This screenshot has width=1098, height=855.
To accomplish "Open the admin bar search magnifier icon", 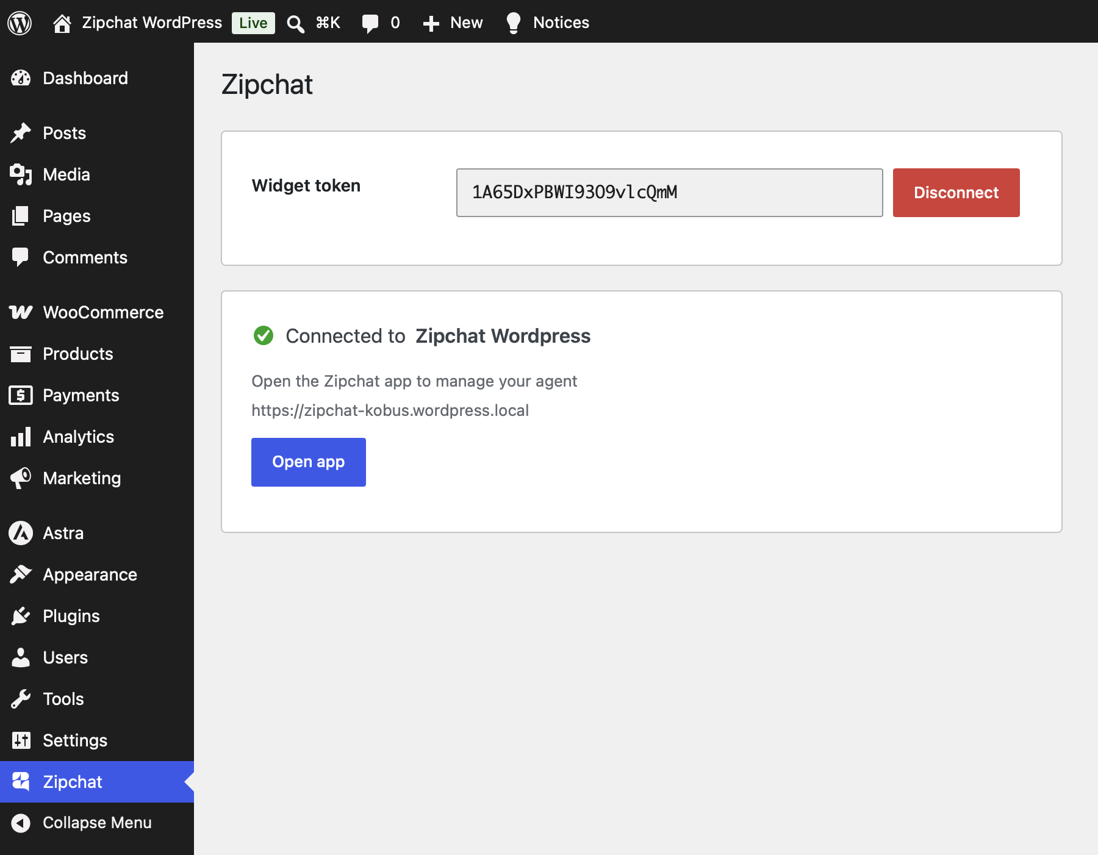I will coord(296,24).
